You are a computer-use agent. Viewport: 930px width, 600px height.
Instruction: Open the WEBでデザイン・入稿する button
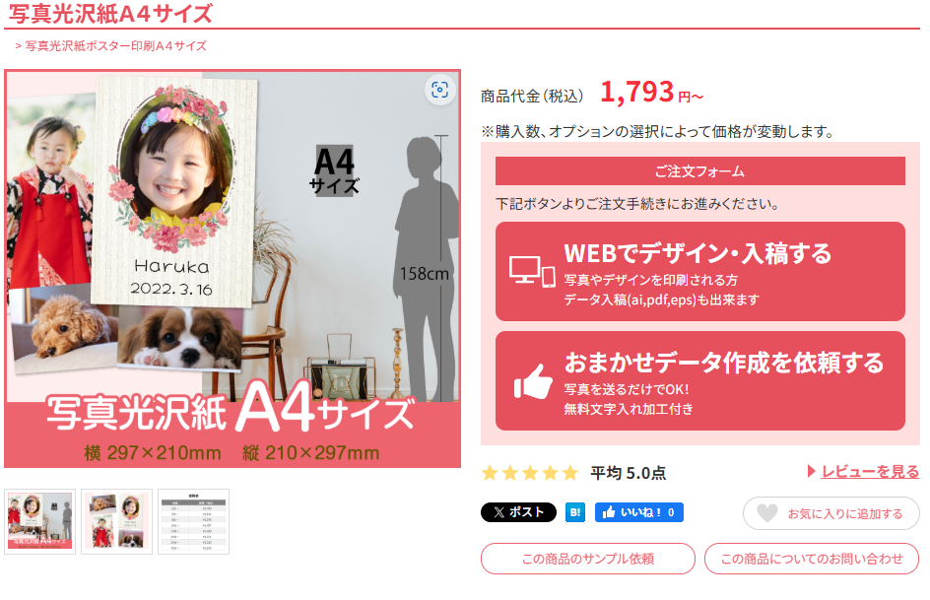[699, 272]
